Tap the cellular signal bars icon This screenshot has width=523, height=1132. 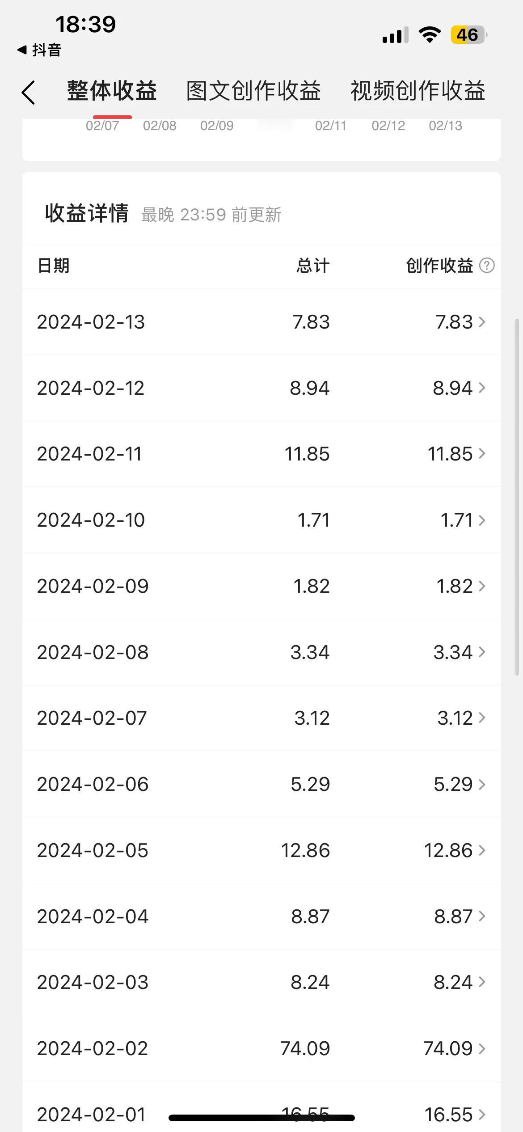tap(395, 35)
